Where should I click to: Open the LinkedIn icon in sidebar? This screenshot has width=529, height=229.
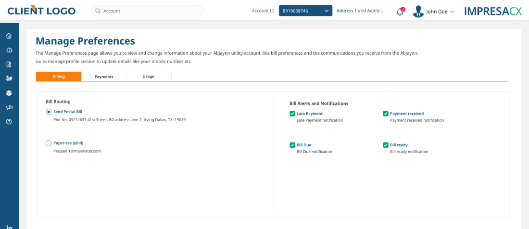tap(9, 227)
